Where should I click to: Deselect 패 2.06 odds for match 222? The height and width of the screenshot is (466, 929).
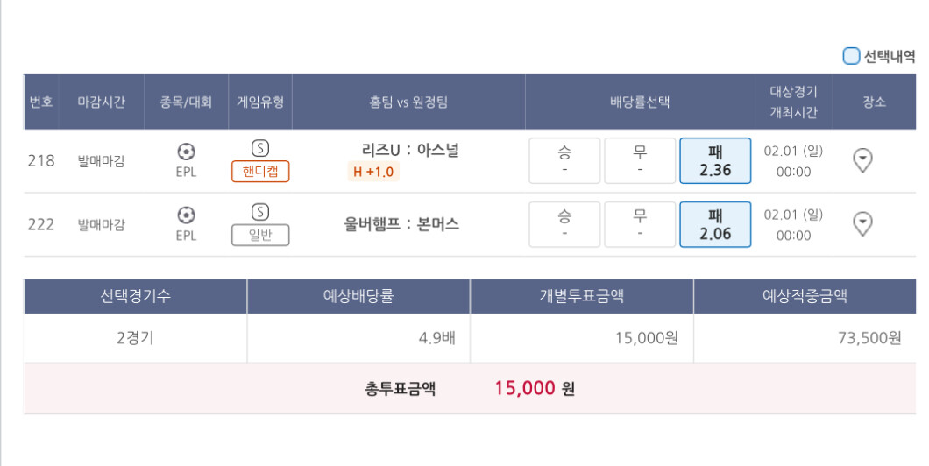[715, 224]
